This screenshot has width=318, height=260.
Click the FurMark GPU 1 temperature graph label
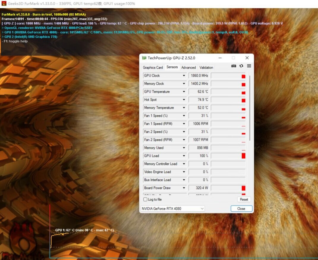[85, 230]
